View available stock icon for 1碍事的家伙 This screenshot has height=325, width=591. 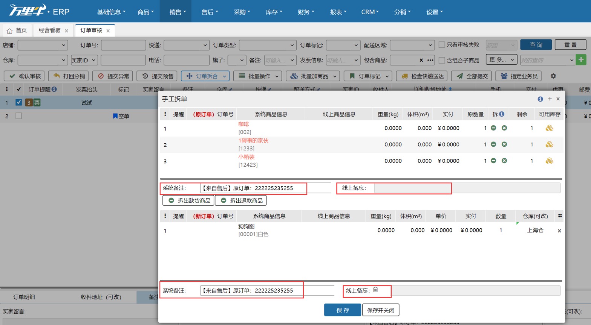pyautogui.click(x=550, y=144)
